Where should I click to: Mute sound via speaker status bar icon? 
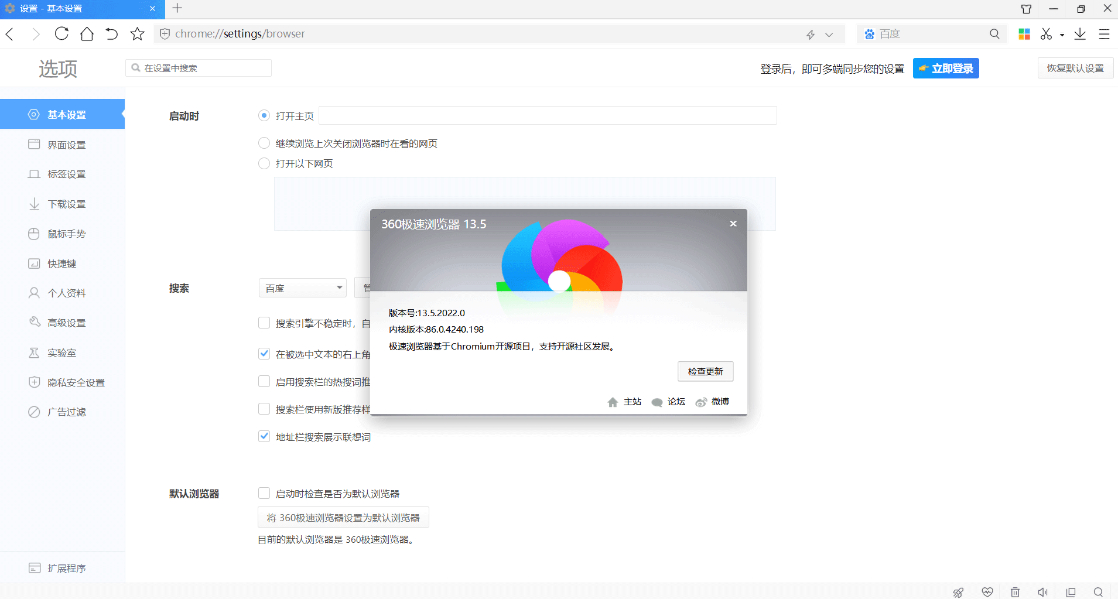pos(1043,592)
